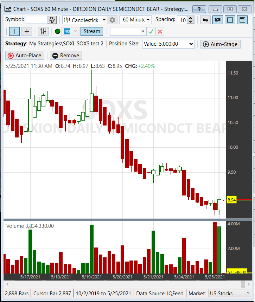Image resolution: width=255 pixels, height=302 pixels.
Task: Click the Auto-Stage button
Action: tap(220, 44)
